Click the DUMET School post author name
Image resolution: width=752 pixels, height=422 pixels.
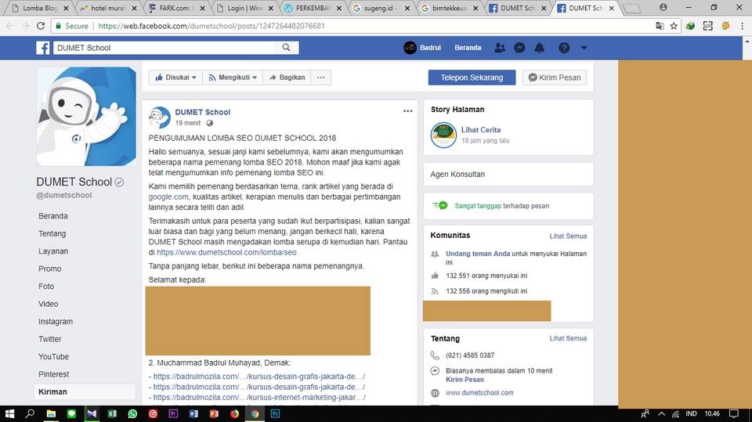pos(202,112)
